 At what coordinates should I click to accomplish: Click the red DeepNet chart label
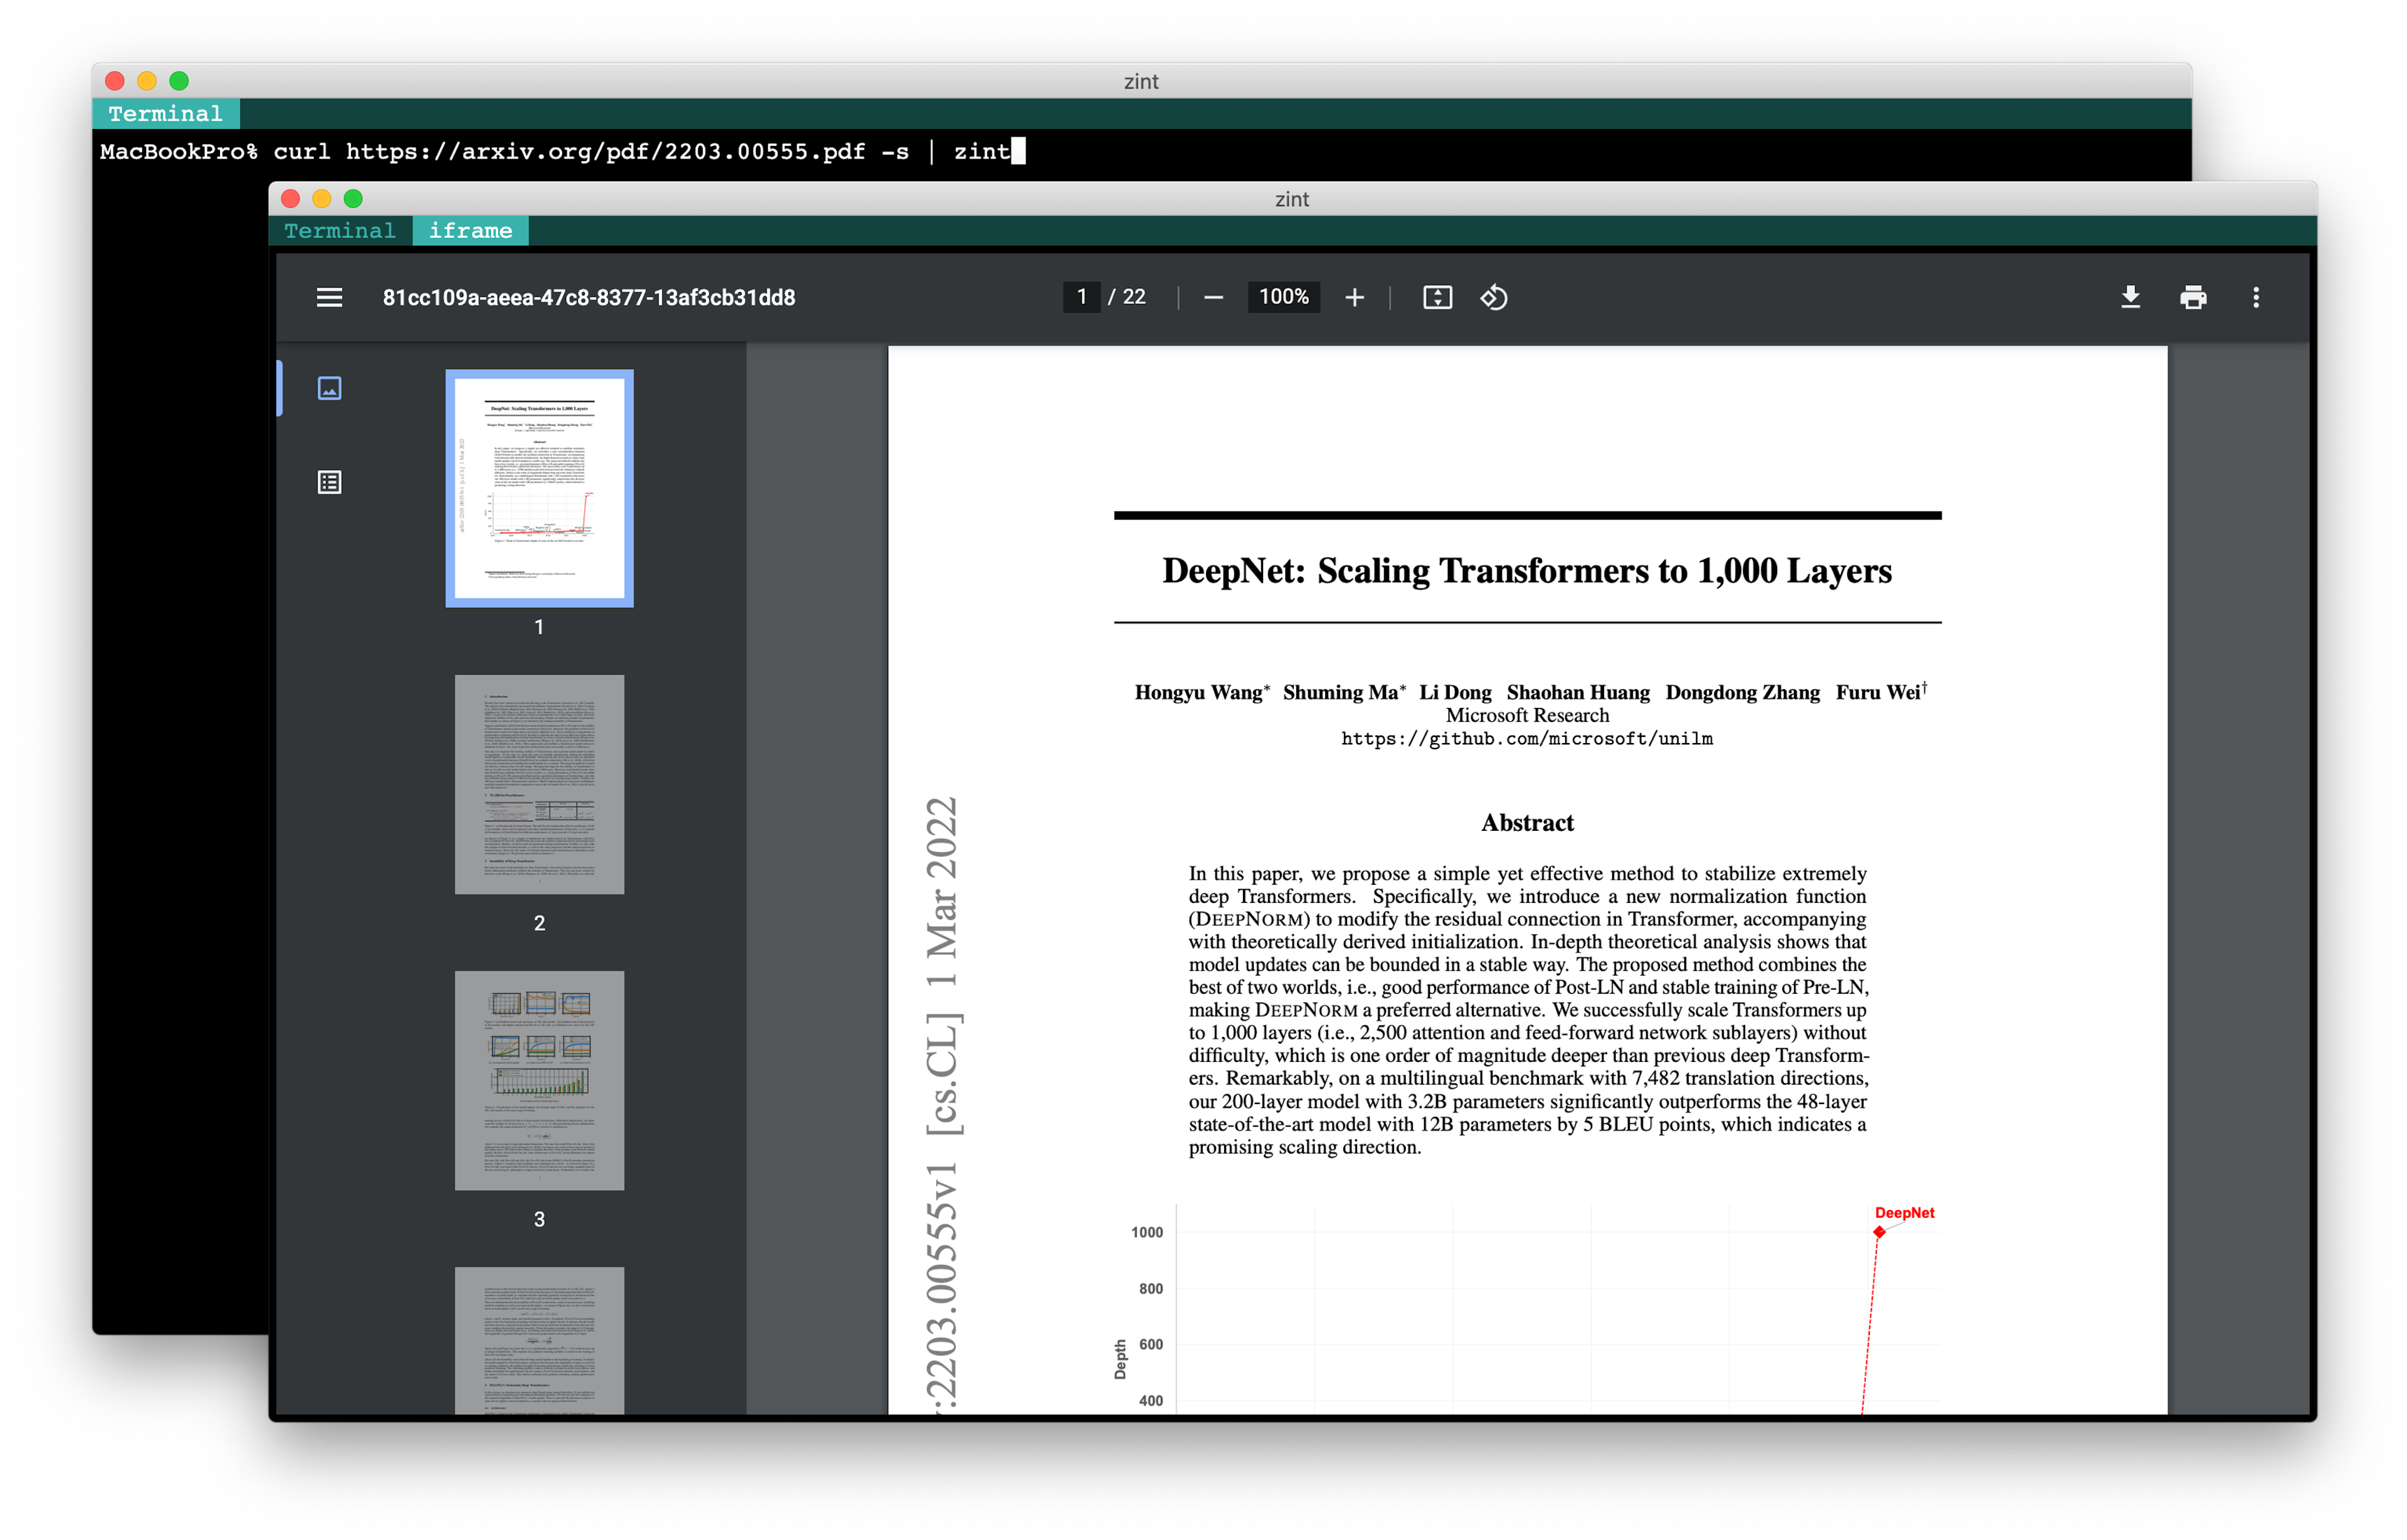(1904, 1212)
